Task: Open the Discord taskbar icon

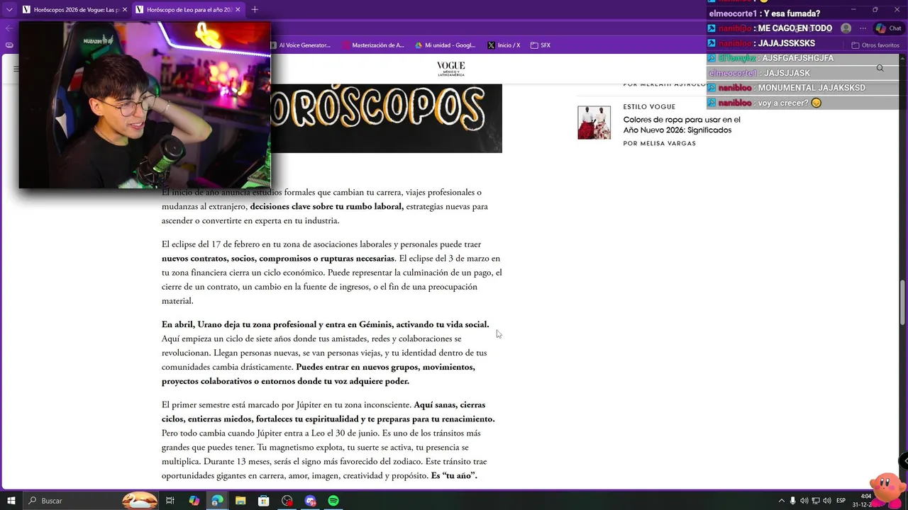Action: pos(310,501)
